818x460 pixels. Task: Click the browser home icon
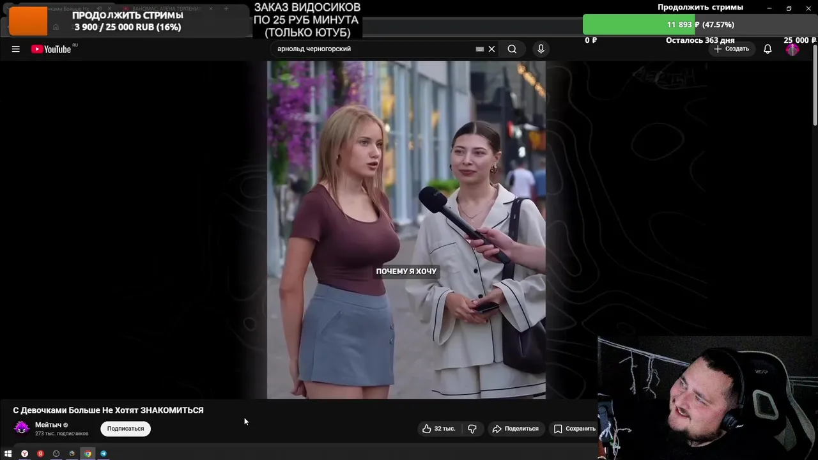(56, 27)
